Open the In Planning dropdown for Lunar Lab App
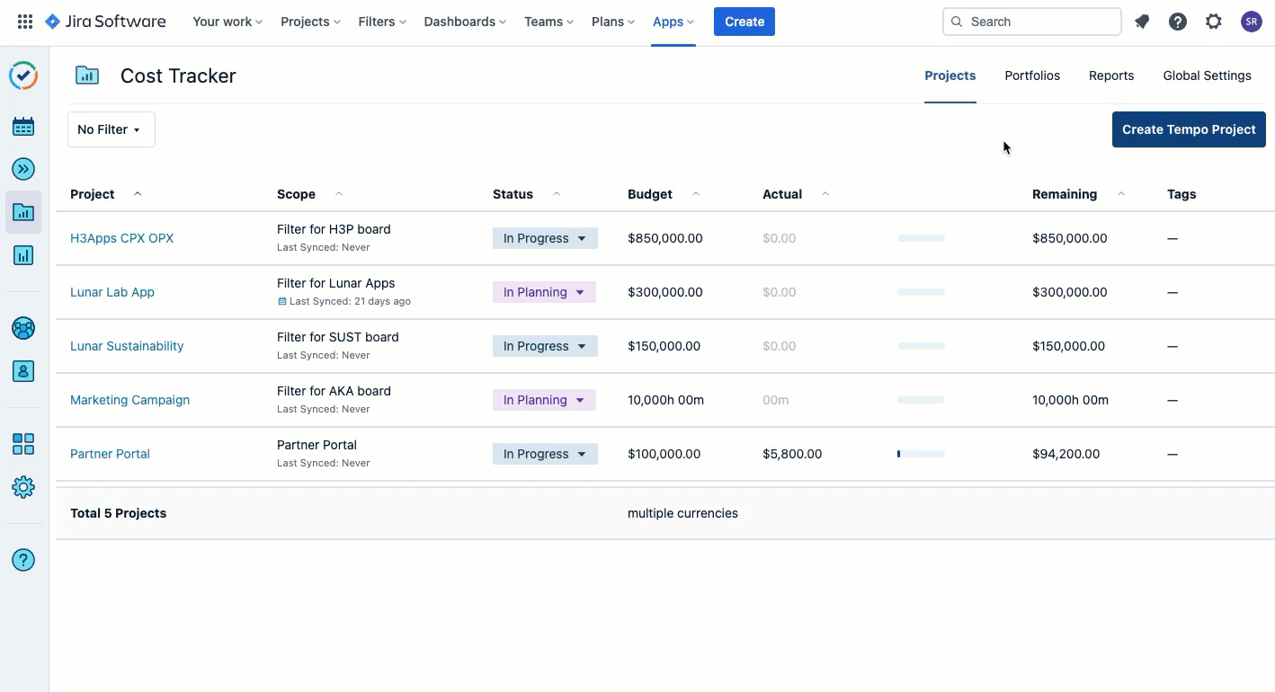 click(544, 292)
